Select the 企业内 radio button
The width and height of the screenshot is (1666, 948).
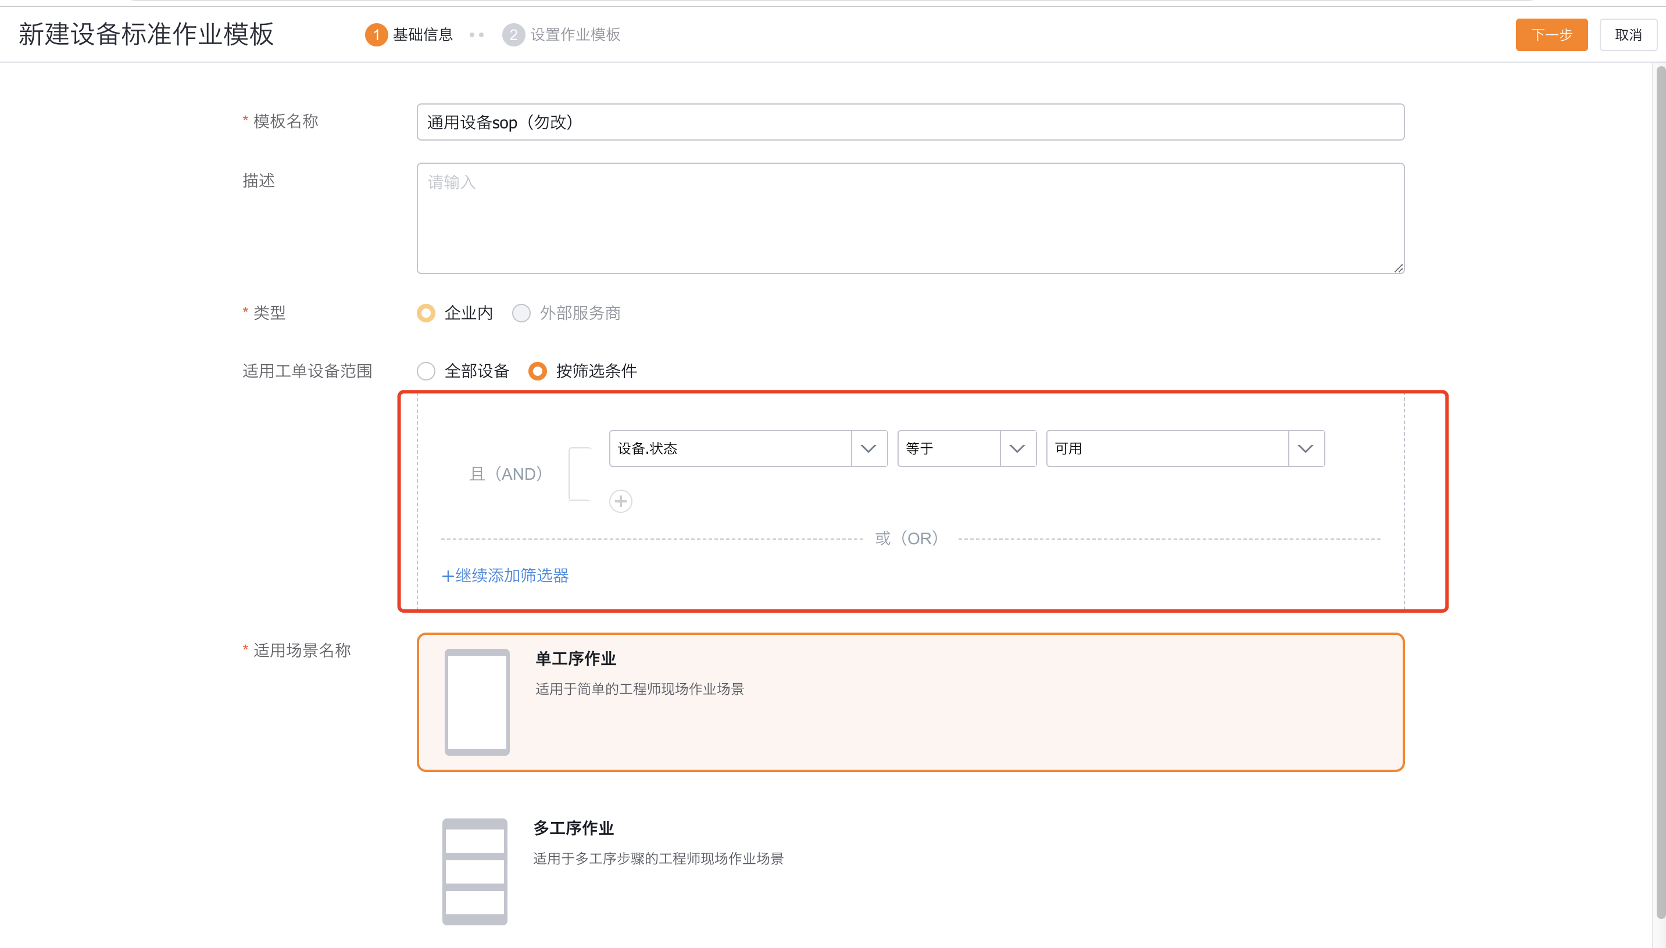(426, 313)
